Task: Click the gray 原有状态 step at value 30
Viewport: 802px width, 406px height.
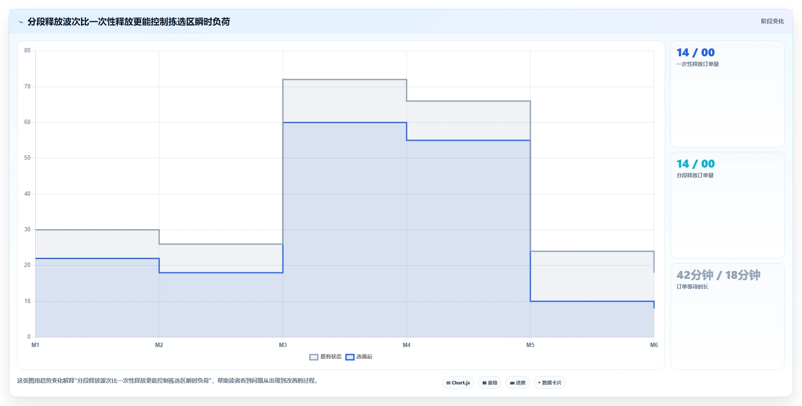Action: point(97,230)
